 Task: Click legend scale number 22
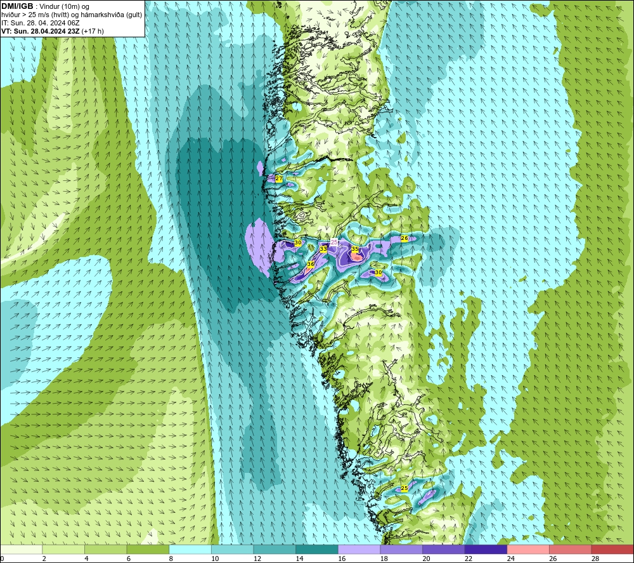[469, 559]
